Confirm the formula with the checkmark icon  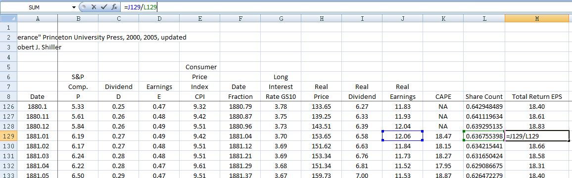(104, 7)
